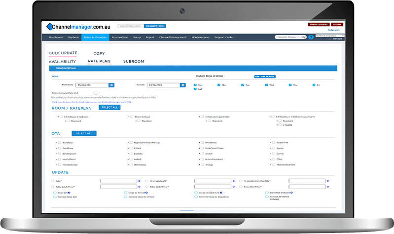Check the Agoda OTA checkbox
Image resolution: width=394 pixels, height=234 pixels.
273,148
